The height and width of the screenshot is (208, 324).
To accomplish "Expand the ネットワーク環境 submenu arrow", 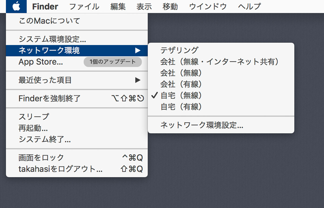I will [138, 50].
